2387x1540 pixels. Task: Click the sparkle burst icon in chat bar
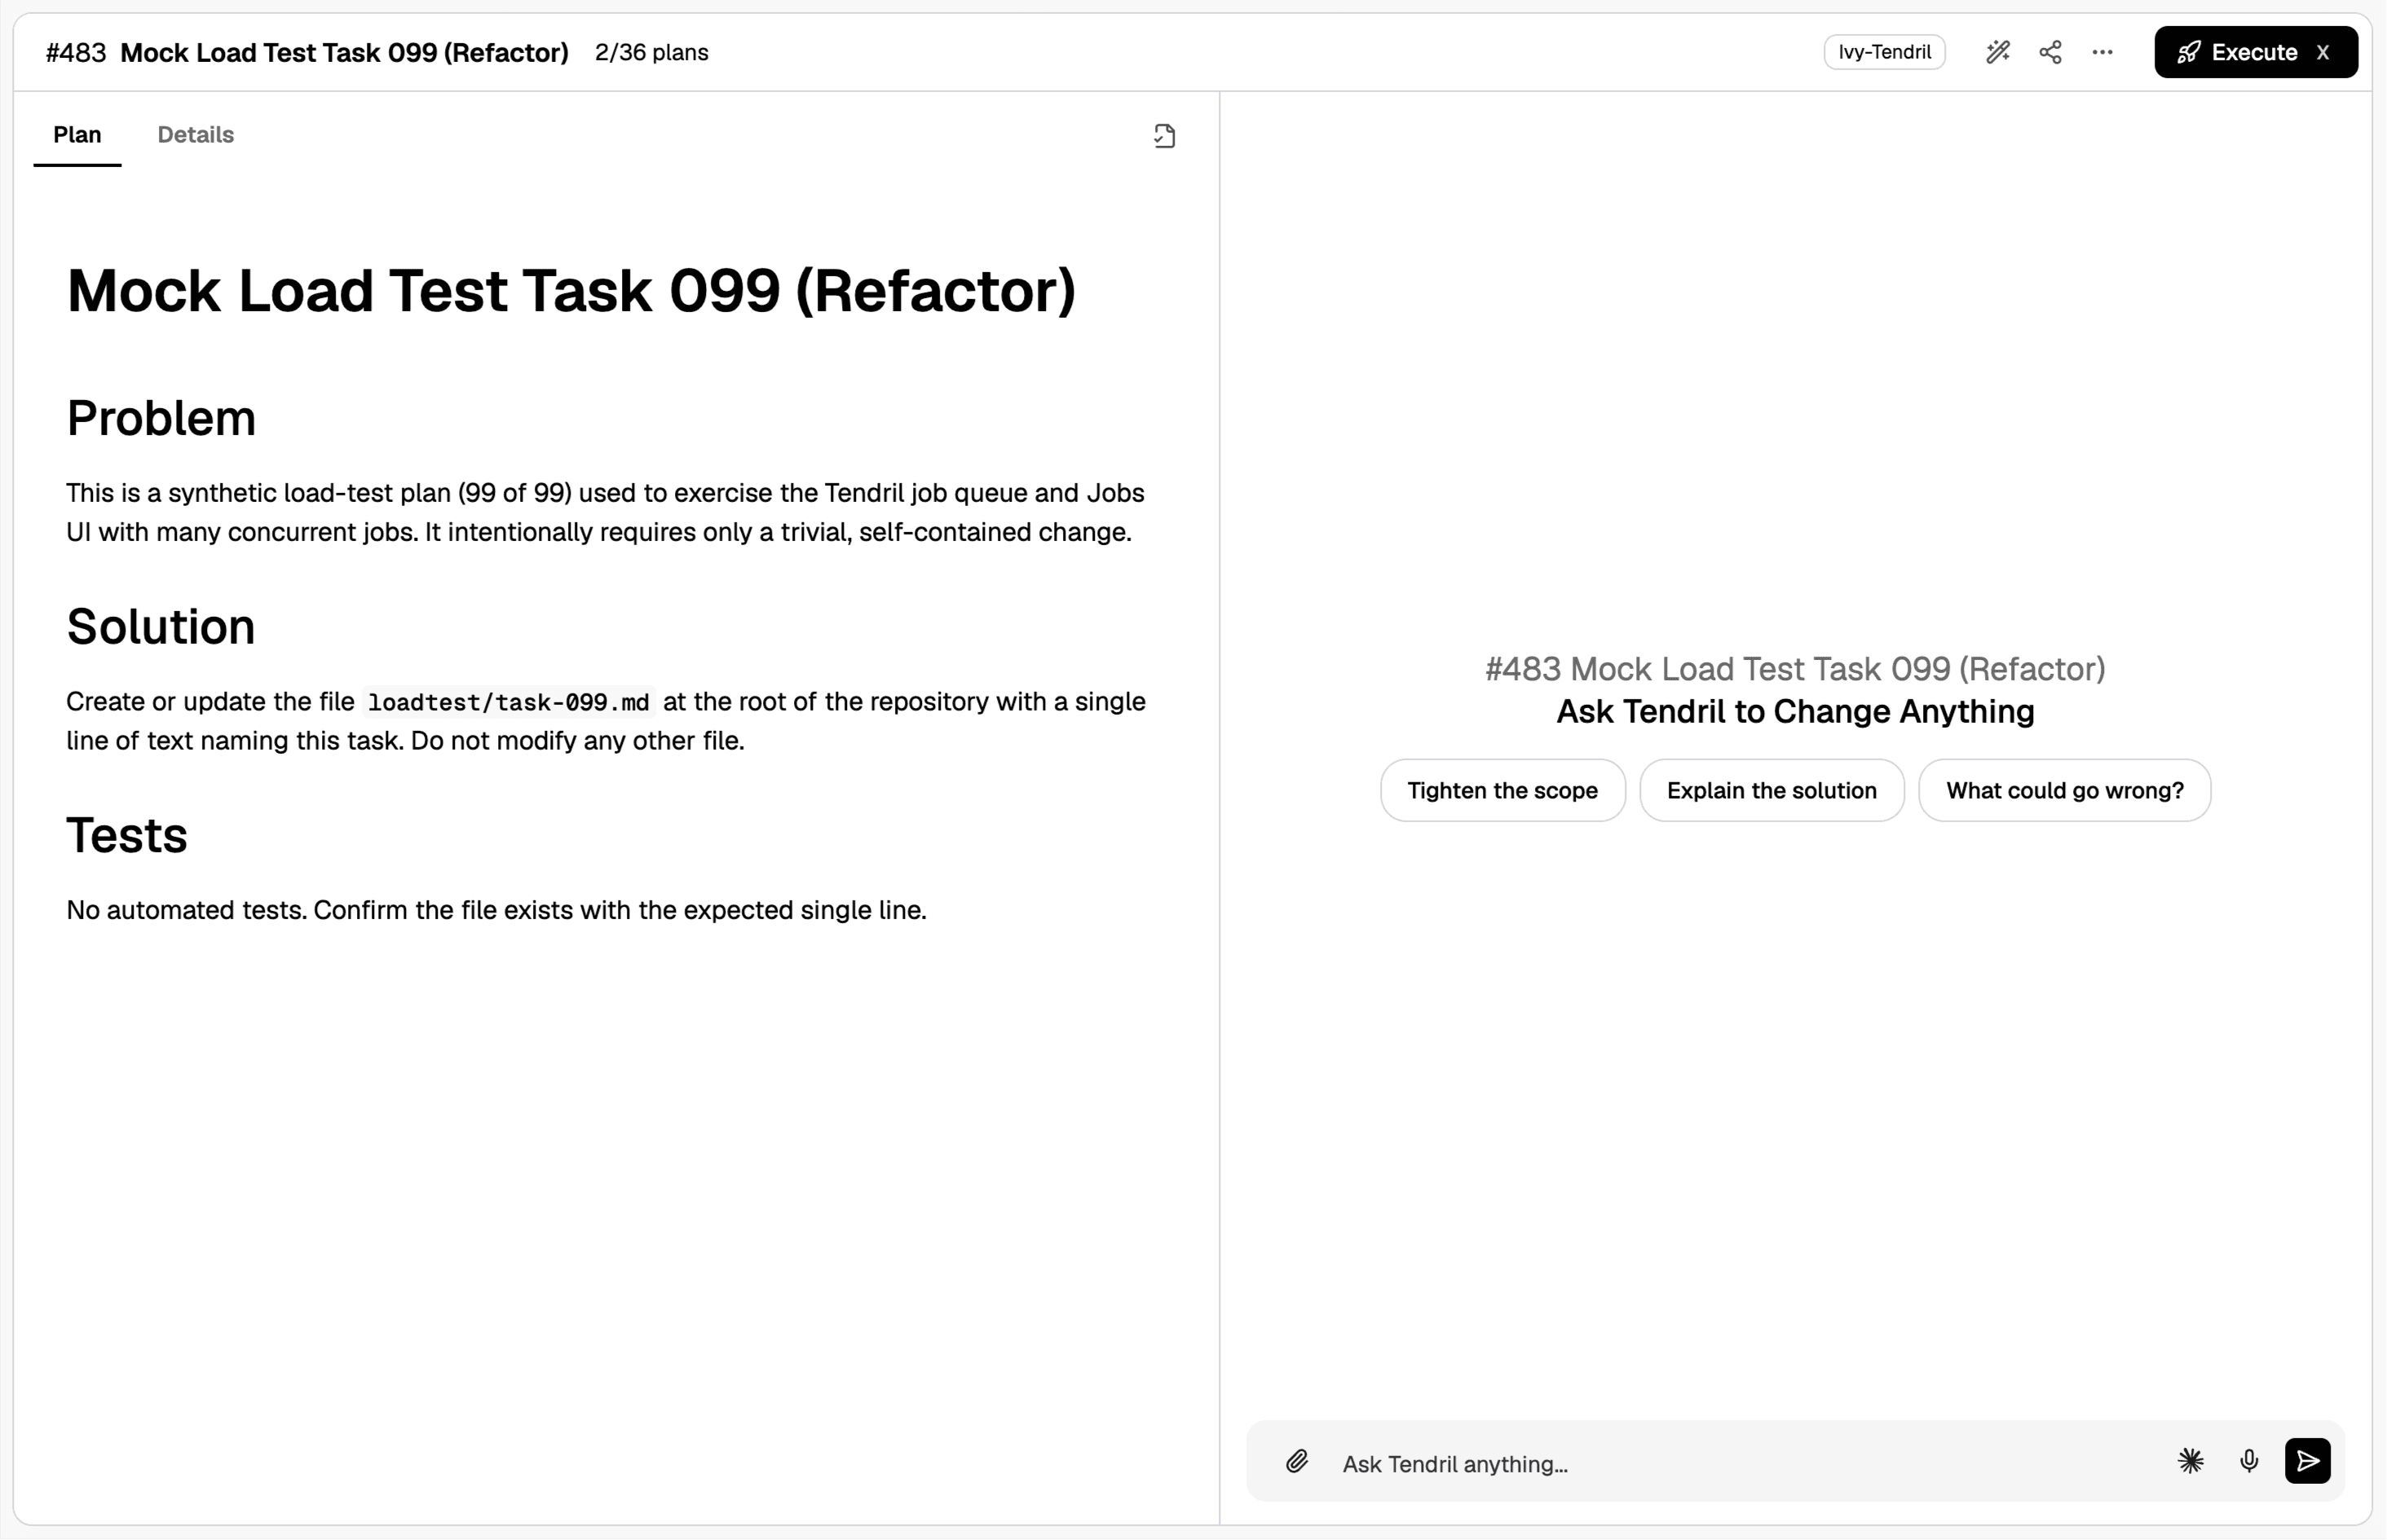coord(2191,1462)
